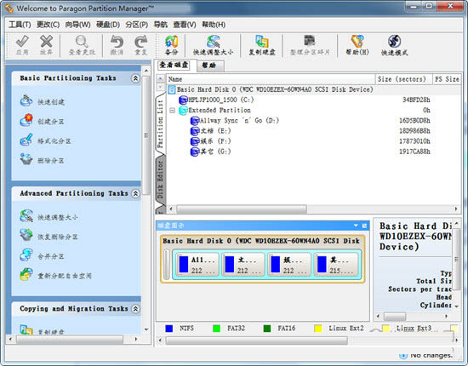Switch to Express Mode (快速模式) icon
This screenshot has width=468, height=366.
(x=394, y=45)
